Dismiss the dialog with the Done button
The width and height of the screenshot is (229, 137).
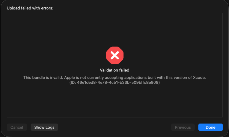[x=210, y=127]
